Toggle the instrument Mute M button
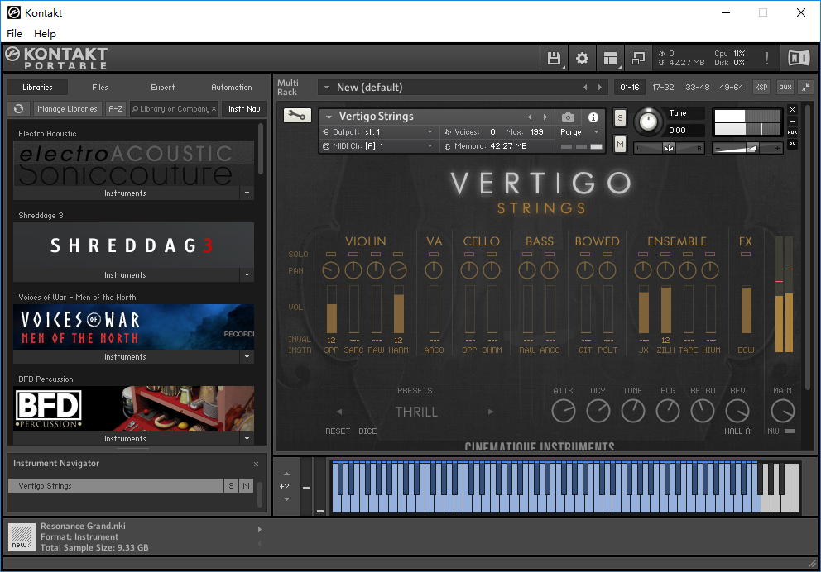Viewport: 821px width, 572px height. [620, 144]
